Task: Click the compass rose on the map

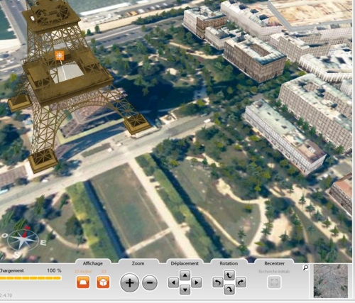Action: 23,241
